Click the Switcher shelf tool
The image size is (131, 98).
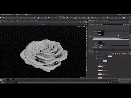point(120,18)
